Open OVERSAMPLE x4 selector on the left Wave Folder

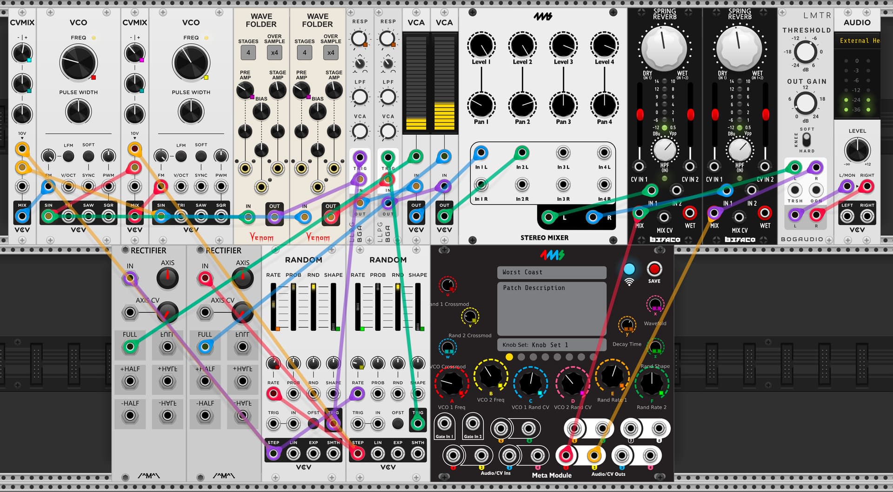[274, 52]
